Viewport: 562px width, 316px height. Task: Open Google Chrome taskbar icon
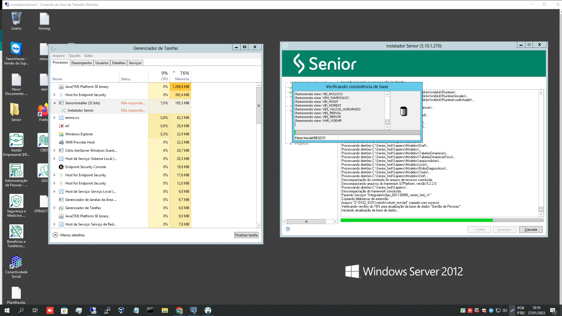point(179,310)
